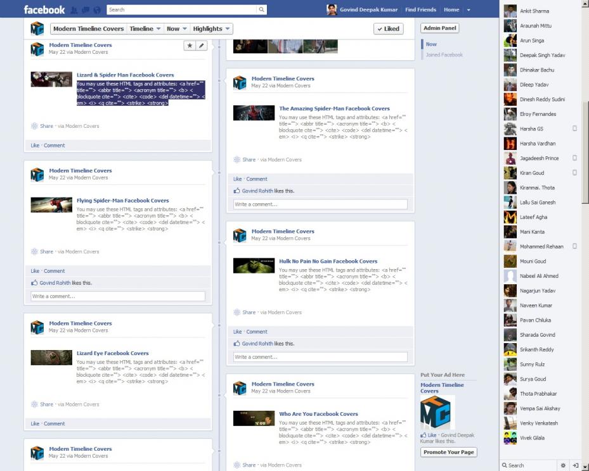Open chat with Sharada Govind

540,335
